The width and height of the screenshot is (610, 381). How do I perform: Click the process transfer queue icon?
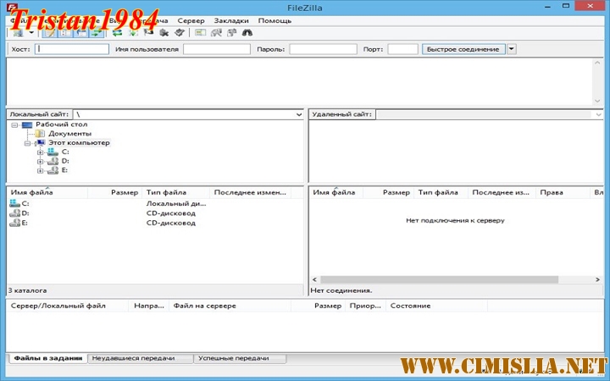[x=133, y=33]
